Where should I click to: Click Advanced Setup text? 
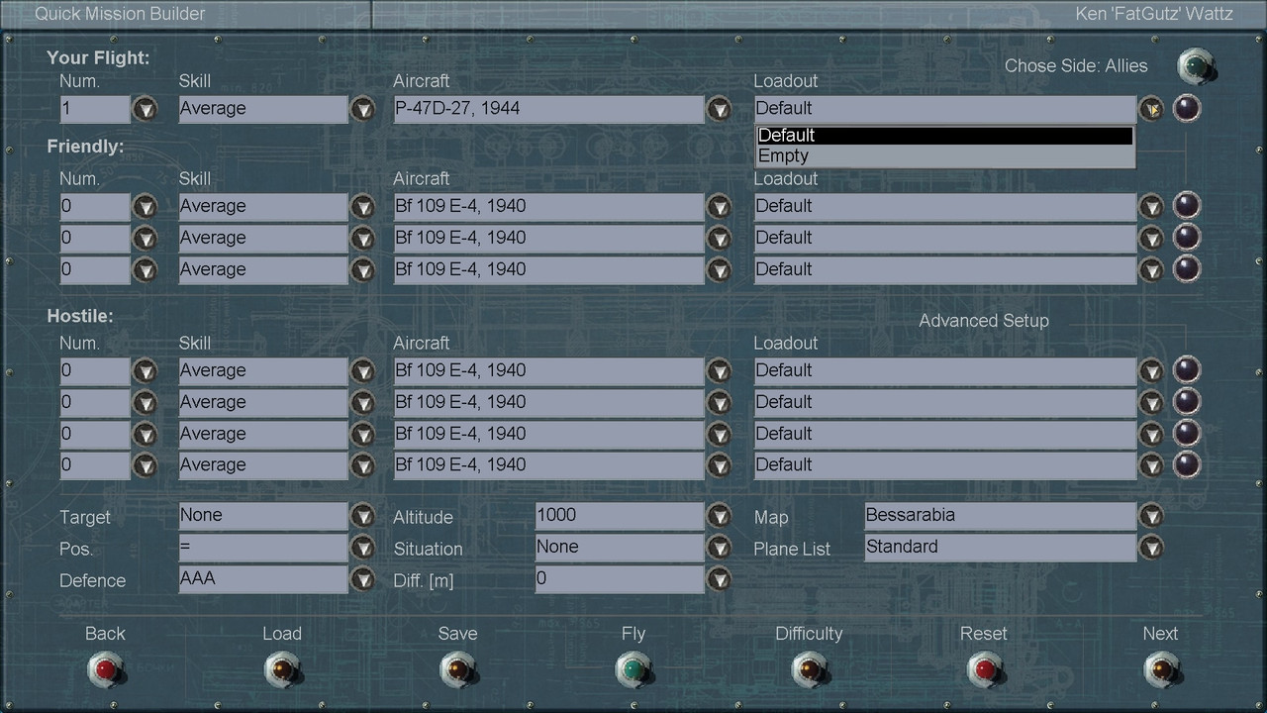tap(983, 321)
